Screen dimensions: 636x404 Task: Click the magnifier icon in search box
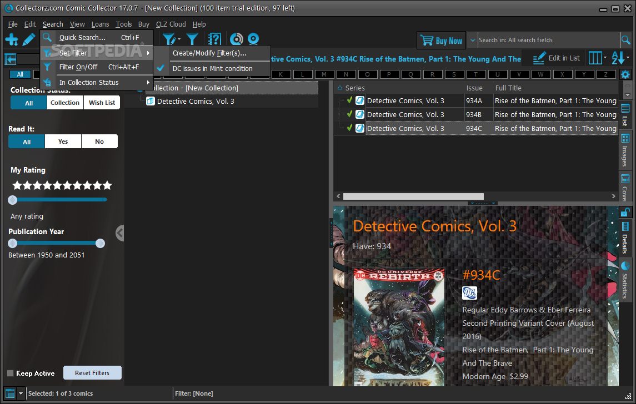tap(626, 40)
